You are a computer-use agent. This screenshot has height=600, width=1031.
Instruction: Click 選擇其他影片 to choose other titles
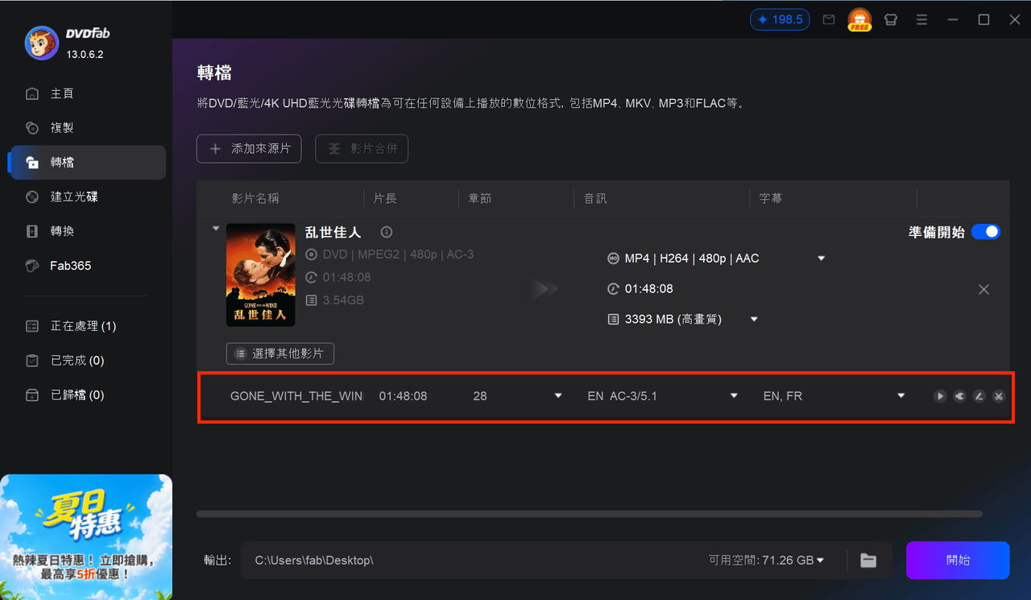pos(280,354)
